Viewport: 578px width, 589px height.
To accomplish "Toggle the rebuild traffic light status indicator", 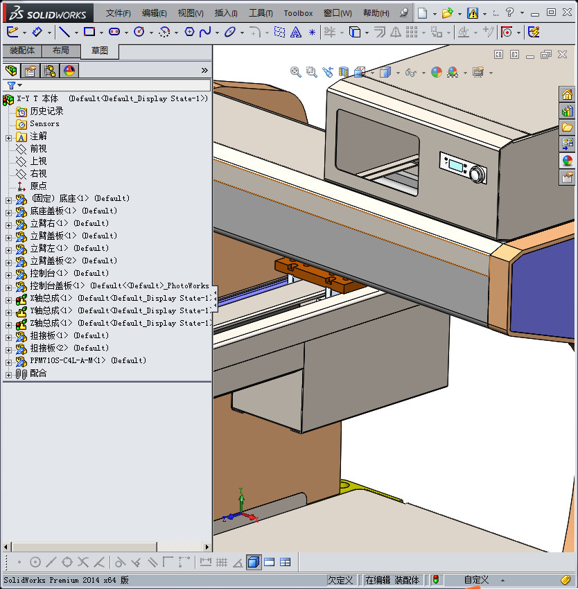I will (x=436, y=580).
